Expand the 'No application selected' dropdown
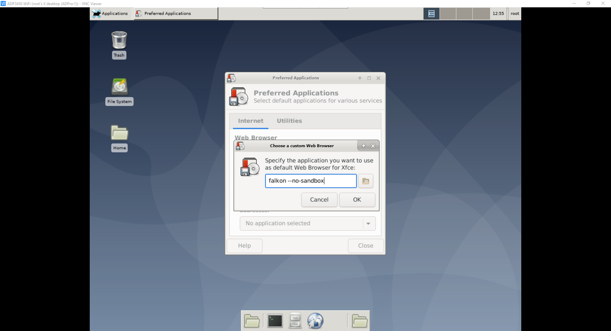This screenshot has height=331, width=611. pos(308,223)
